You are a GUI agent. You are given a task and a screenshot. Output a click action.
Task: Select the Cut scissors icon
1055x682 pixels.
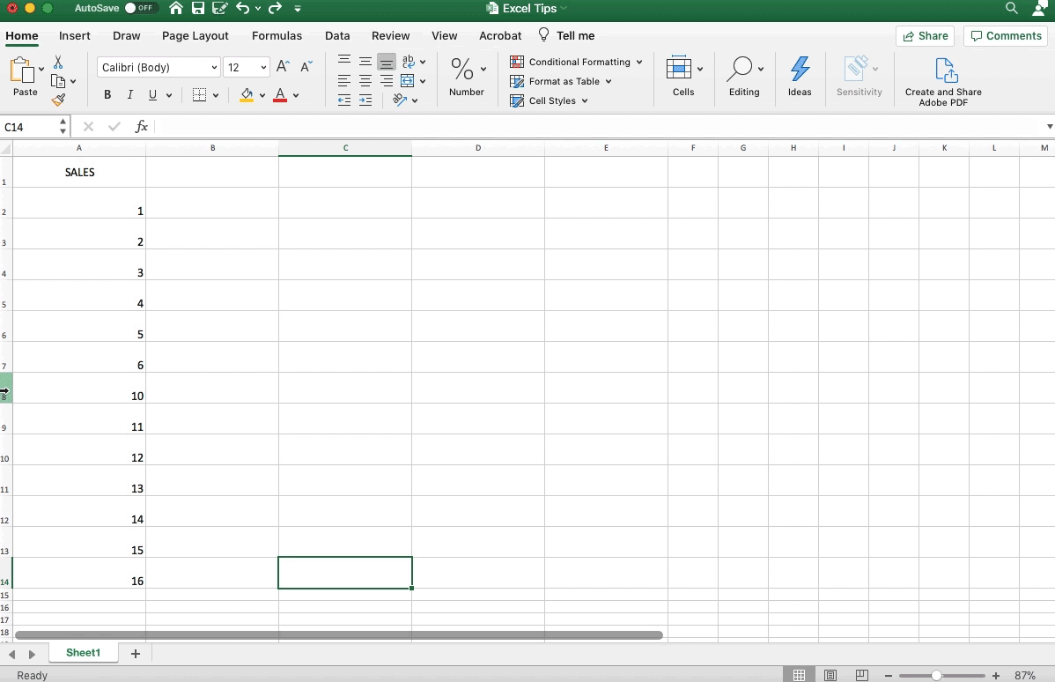57,63
